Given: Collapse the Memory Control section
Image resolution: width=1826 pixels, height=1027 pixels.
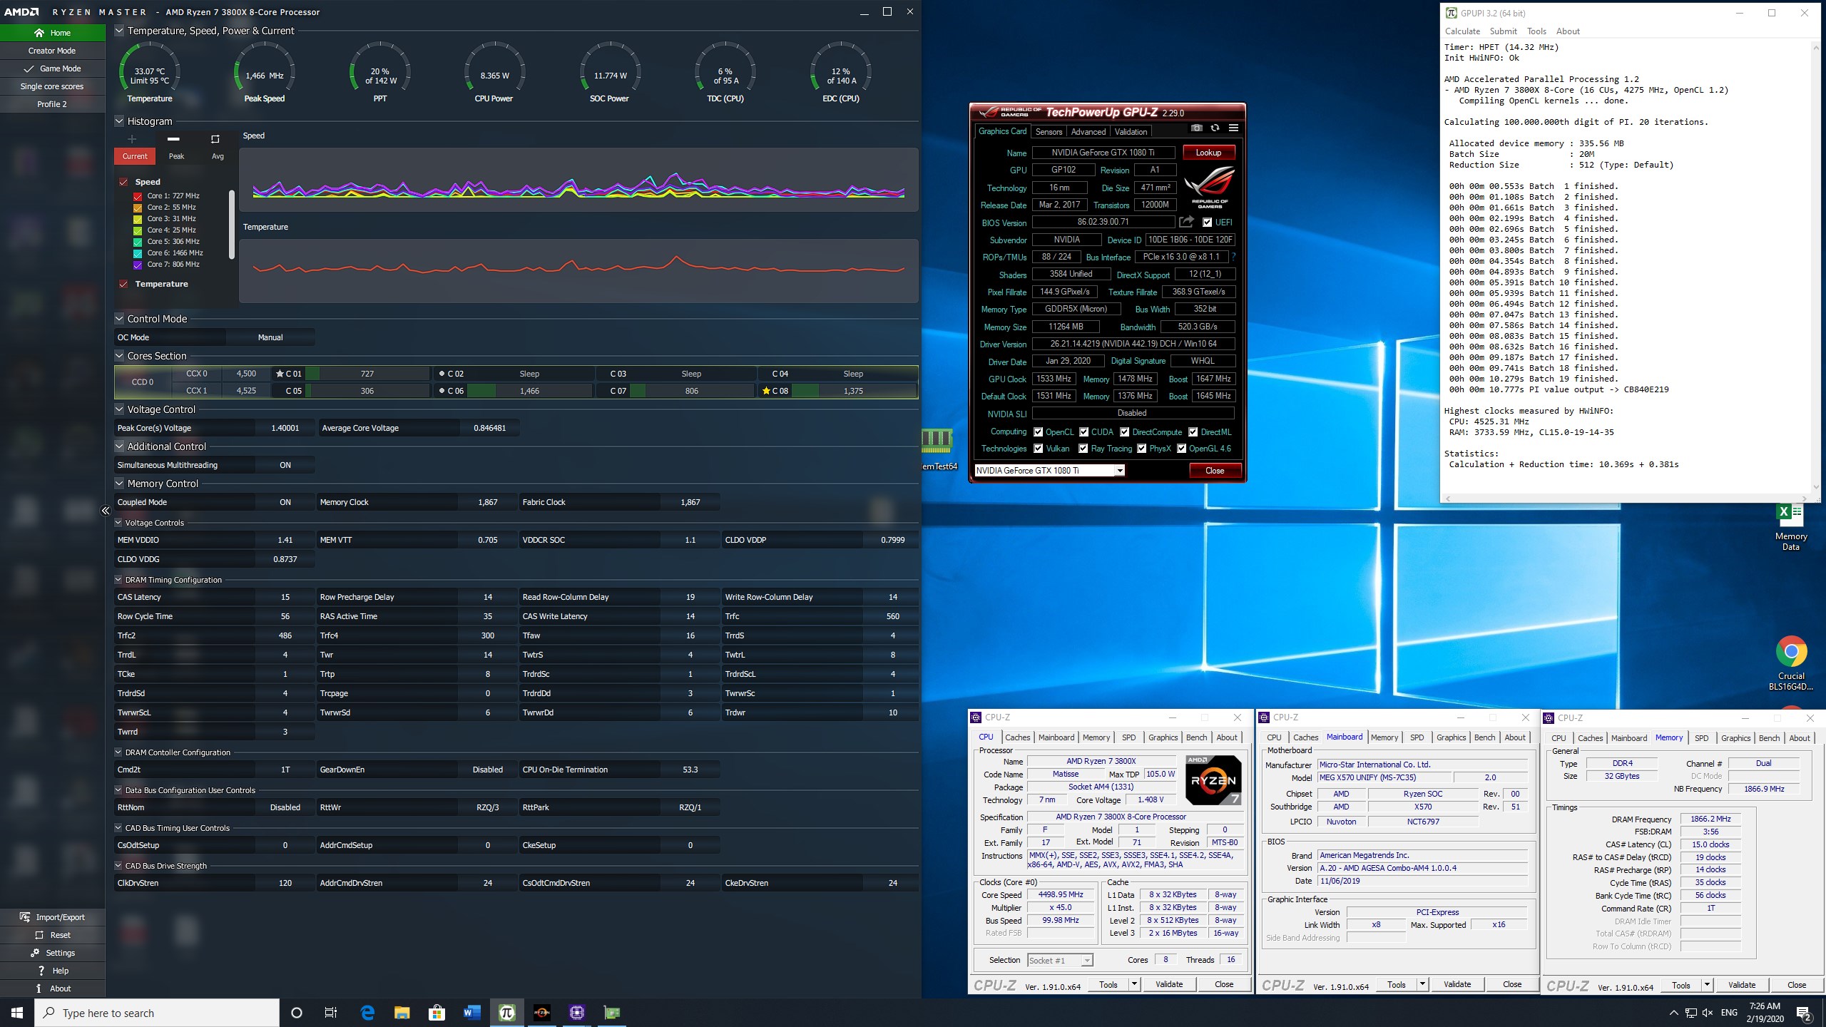Looking at the screenshot, I should [x=119, y=484].
